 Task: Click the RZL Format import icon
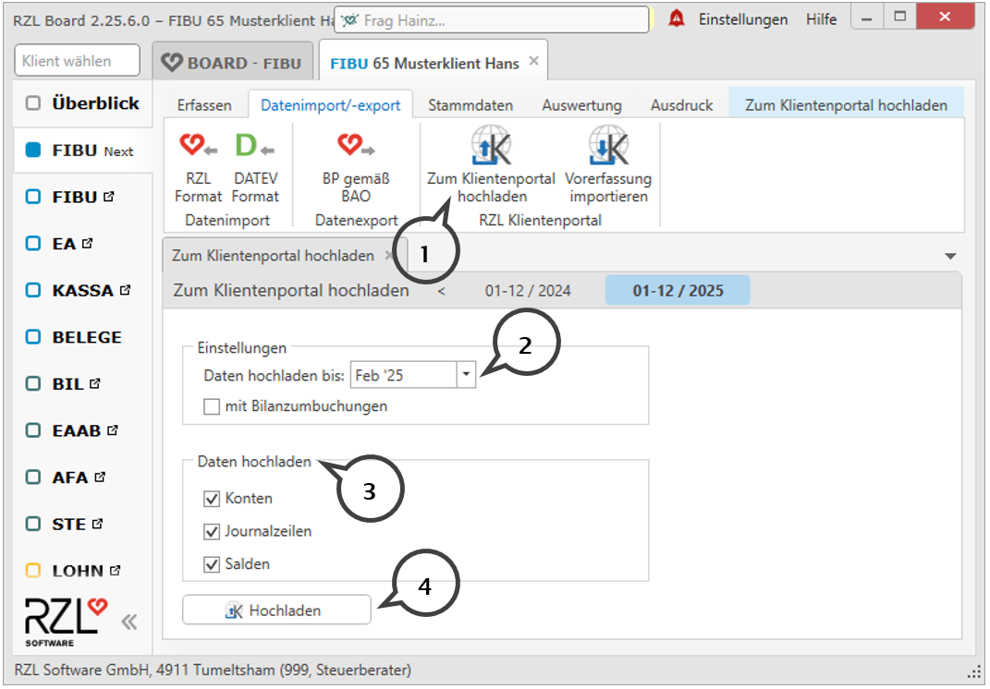click(198, 148)
